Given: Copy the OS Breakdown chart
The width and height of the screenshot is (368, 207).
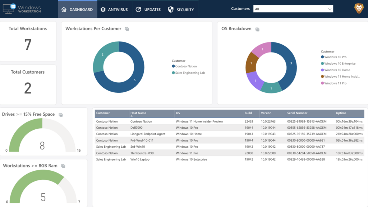Looking at the screenshot, I should point(257,29).
